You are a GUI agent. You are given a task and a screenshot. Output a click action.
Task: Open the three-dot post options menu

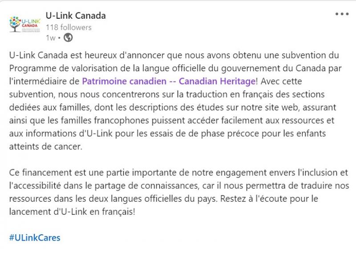tap(342, 14)
